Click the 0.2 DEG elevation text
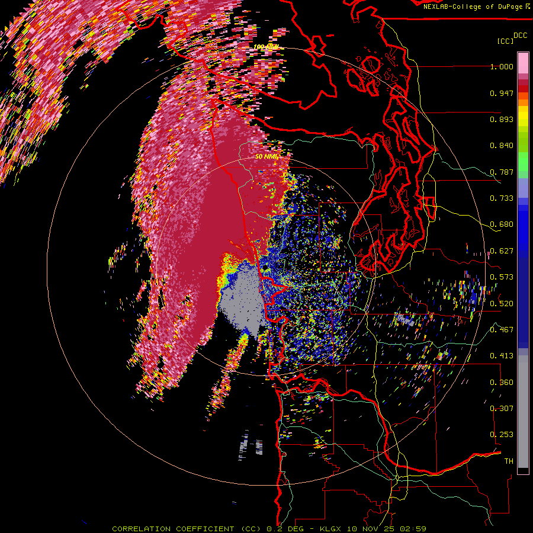 (285, 529)
